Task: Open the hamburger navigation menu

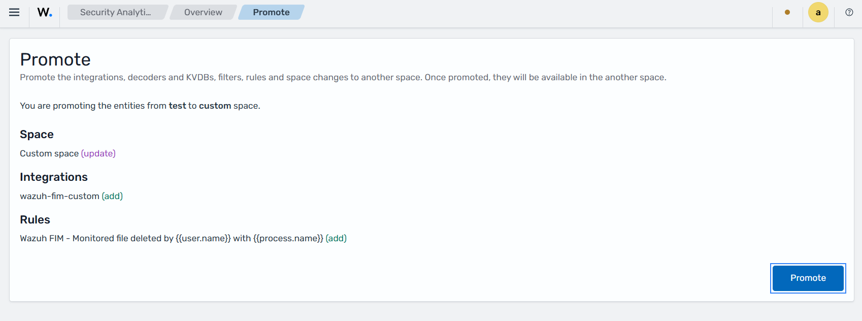Action: point(14,12)
